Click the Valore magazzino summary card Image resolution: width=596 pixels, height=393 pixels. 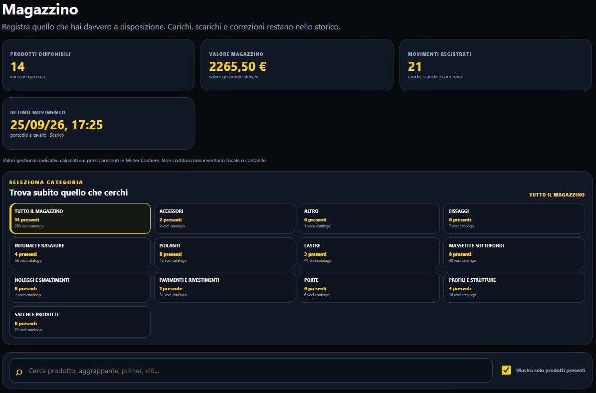coord(297,65)
